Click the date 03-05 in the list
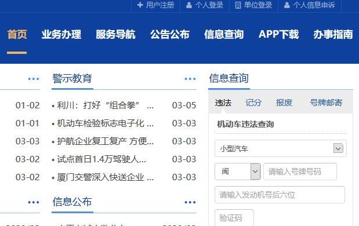The image size is (359, 226). point(184,105)
